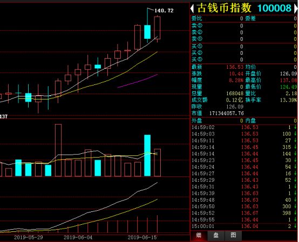Viewport: 299px width, 242px height.
Task: Select the 14:59:52 trade at 136.67
Action: [x=244, y=213]
